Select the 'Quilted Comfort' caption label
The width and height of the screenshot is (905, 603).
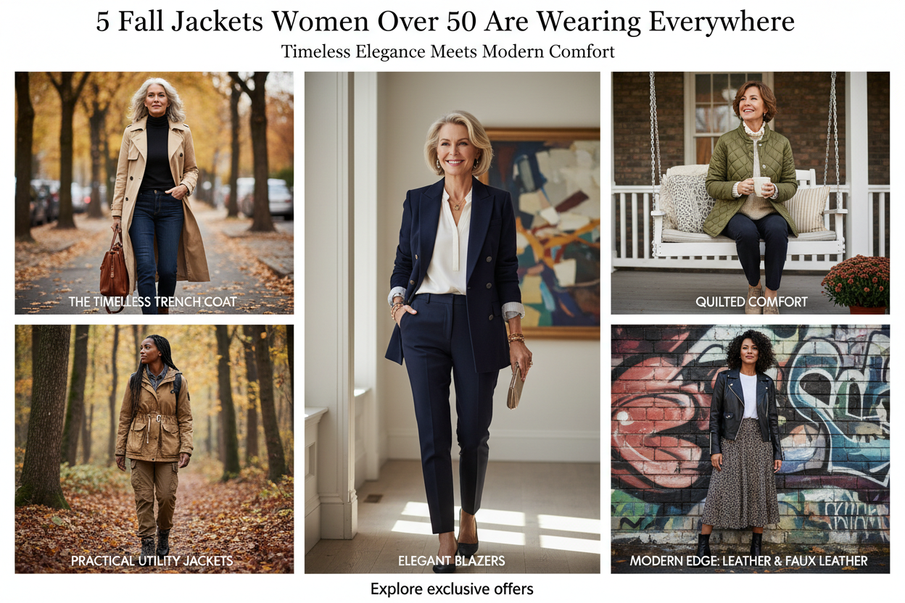pos(751,301)
